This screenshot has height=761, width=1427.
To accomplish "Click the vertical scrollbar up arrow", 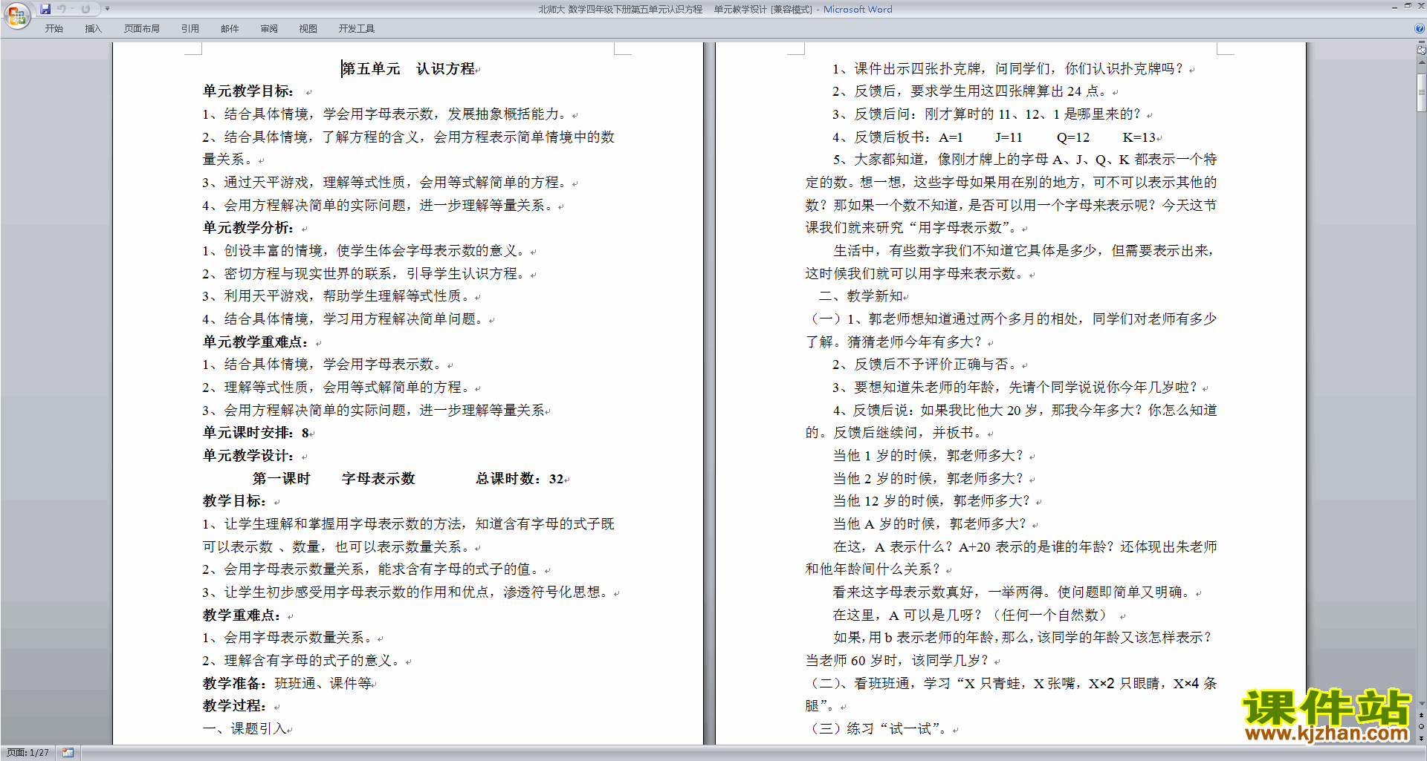I will (x=1421, y=63).
